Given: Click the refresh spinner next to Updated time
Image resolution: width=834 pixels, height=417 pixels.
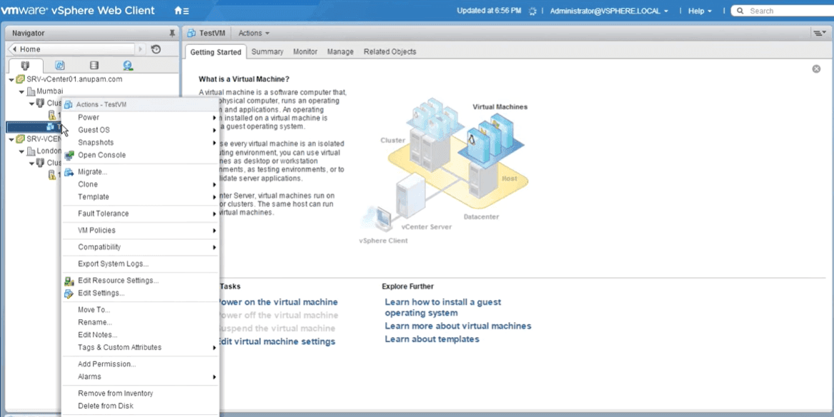Looking at the screenshot, I should 532,11.
